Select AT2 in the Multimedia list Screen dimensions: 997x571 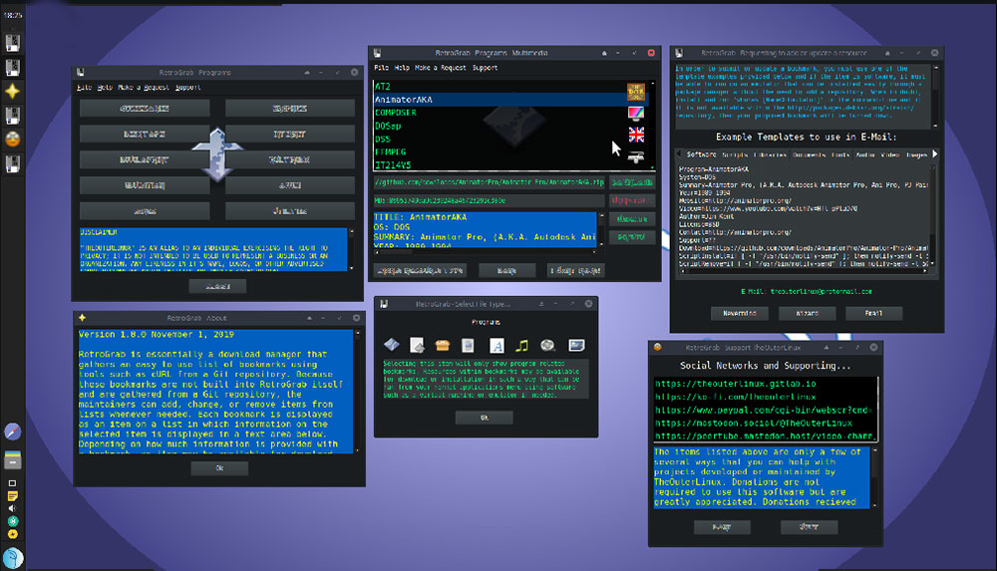click(499, 87)
